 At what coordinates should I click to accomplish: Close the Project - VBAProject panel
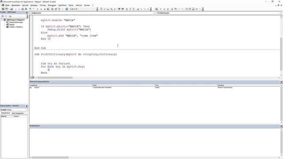27,12
